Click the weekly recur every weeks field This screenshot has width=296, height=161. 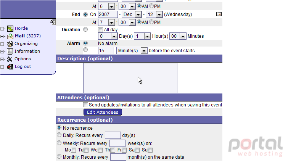coord(117,143)
